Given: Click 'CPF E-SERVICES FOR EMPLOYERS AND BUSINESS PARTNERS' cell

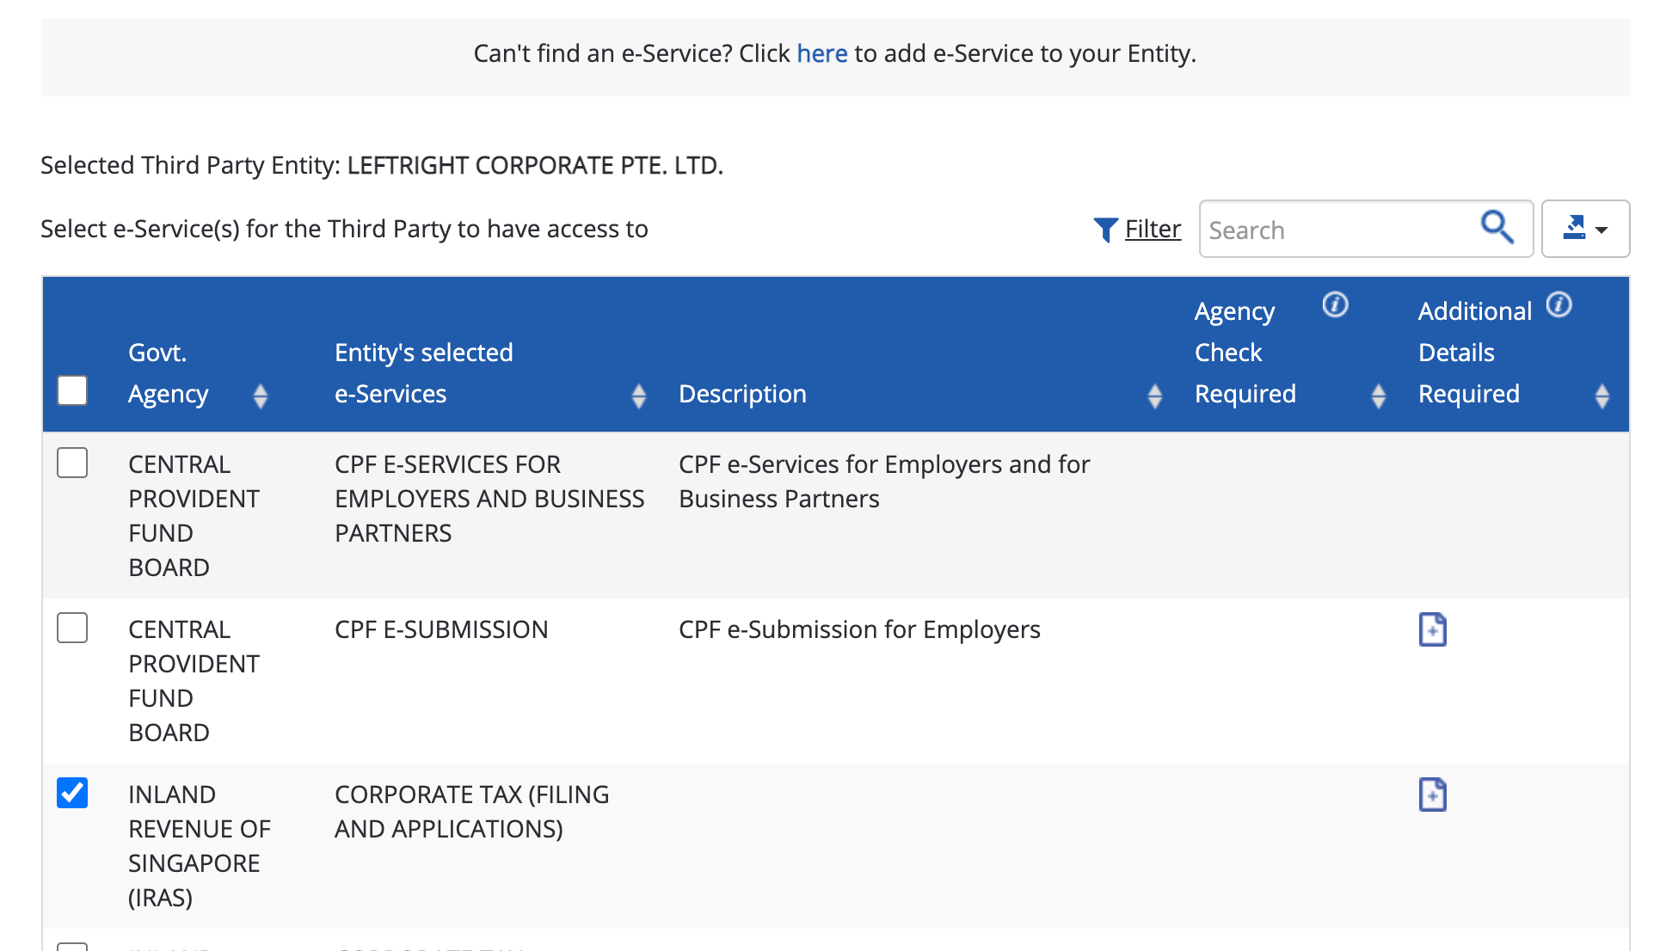Looking at the screenshot, I should coord(489,499).
